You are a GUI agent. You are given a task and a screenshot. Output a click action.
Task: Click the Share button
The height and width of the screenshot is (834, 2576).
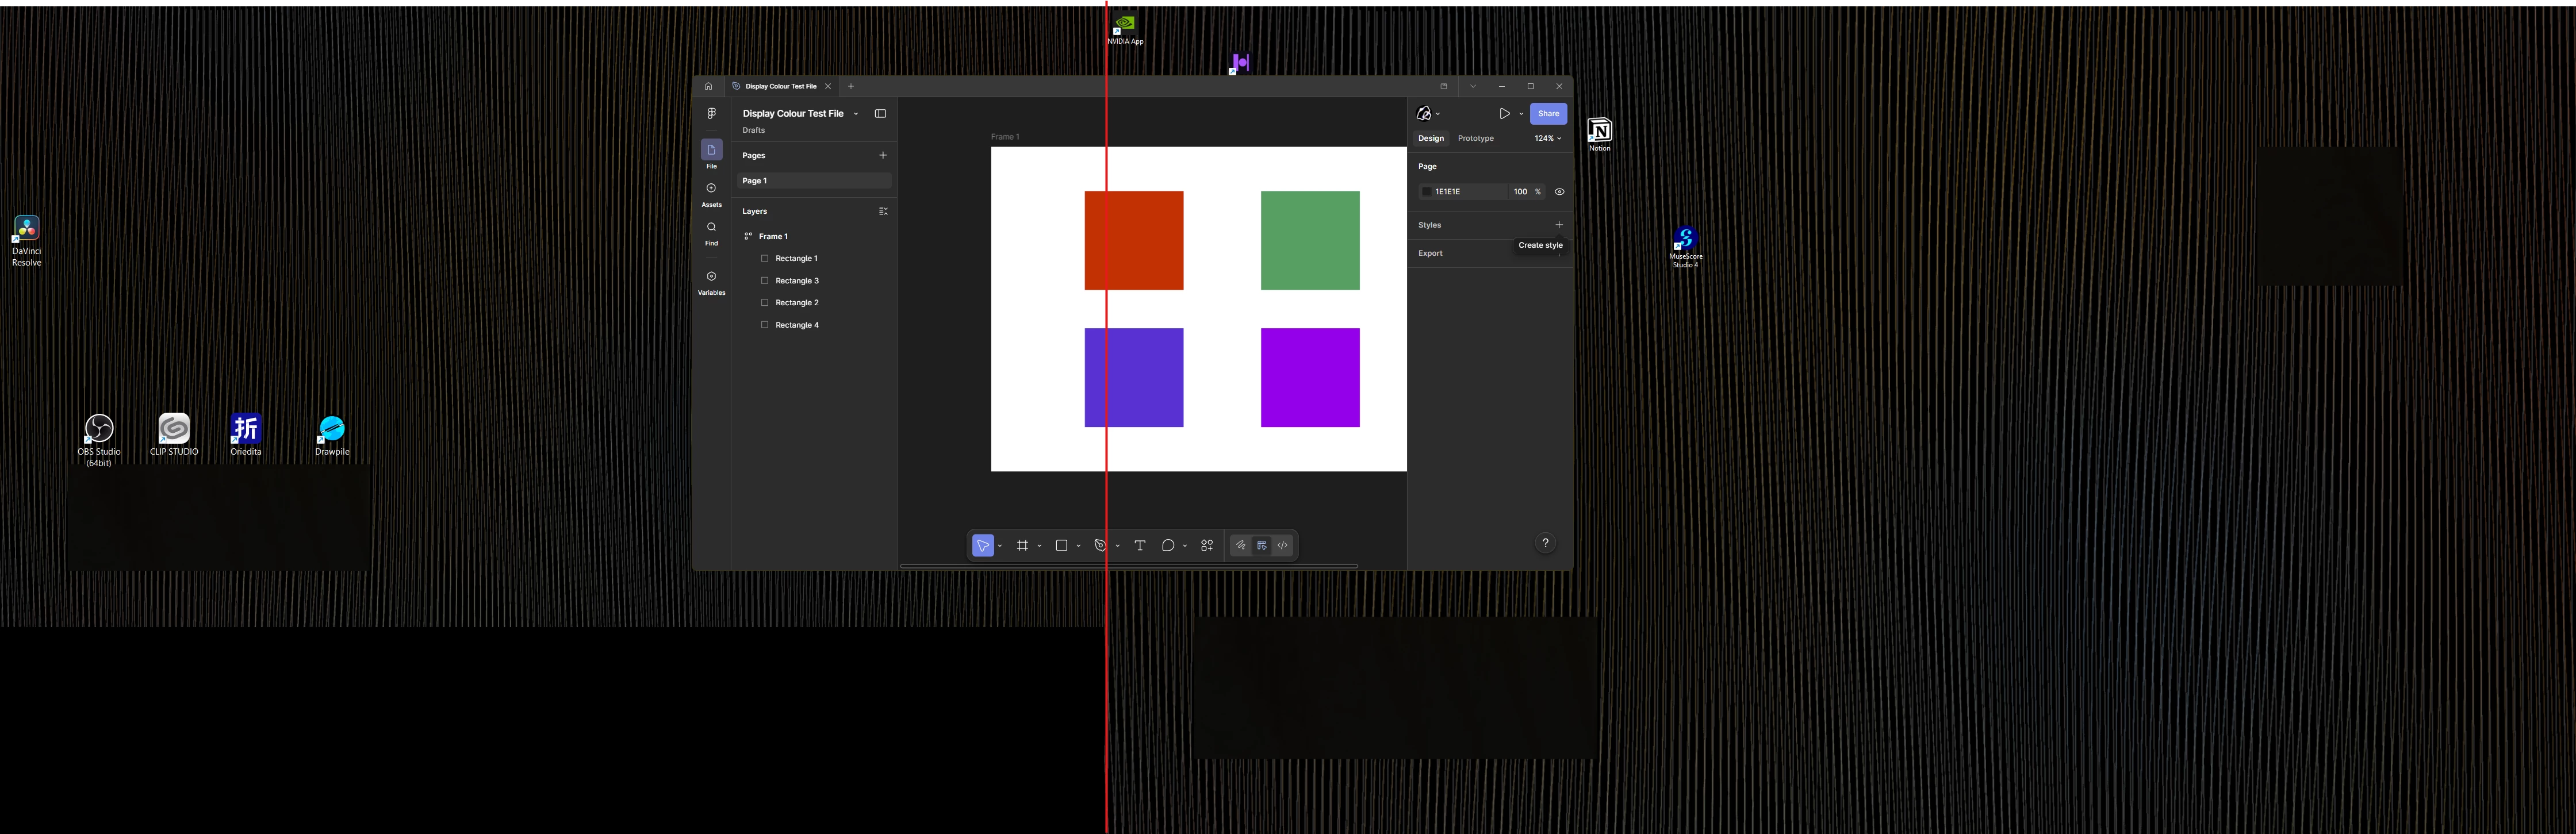(x=1547, y=114)
